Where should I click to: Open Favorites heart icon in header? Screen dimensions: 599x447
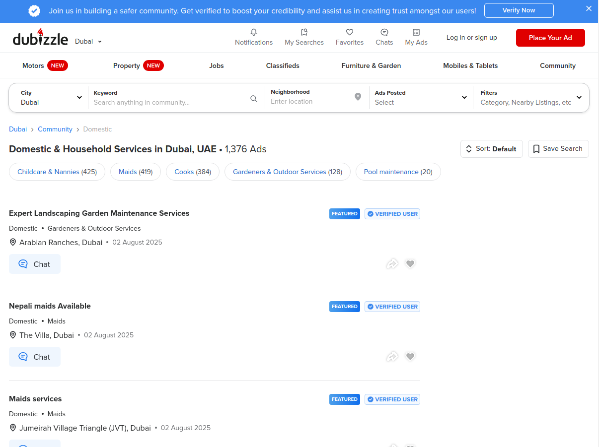click(350, 32)
